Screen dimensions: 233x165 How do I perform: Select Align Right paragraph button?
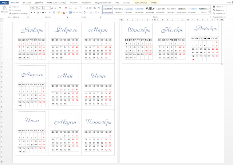pyautogui.click(x=77, y=12)
